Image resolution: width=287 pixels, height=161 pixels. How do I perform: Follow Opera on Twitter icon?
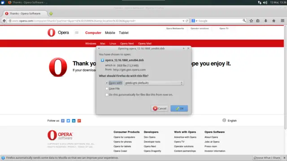click(68, 121)
